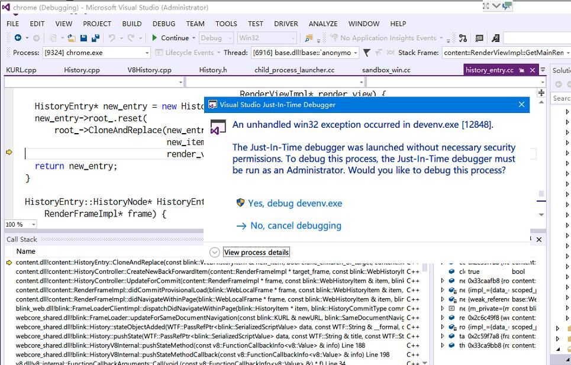Click the feedback icon in the title bar
This screenshot has height=365, width=571.
click(507, 6)
